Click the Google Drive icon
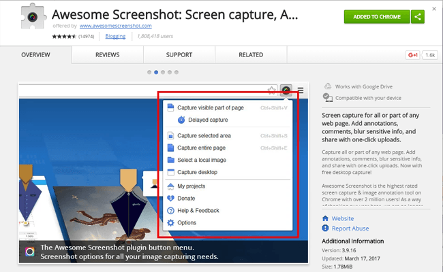 click(x=327, y=86)
